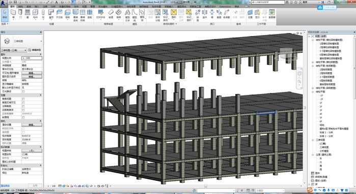356x194 pixels.
Task: Select the Stairs tool icon
Action: (x=119, y=14)
